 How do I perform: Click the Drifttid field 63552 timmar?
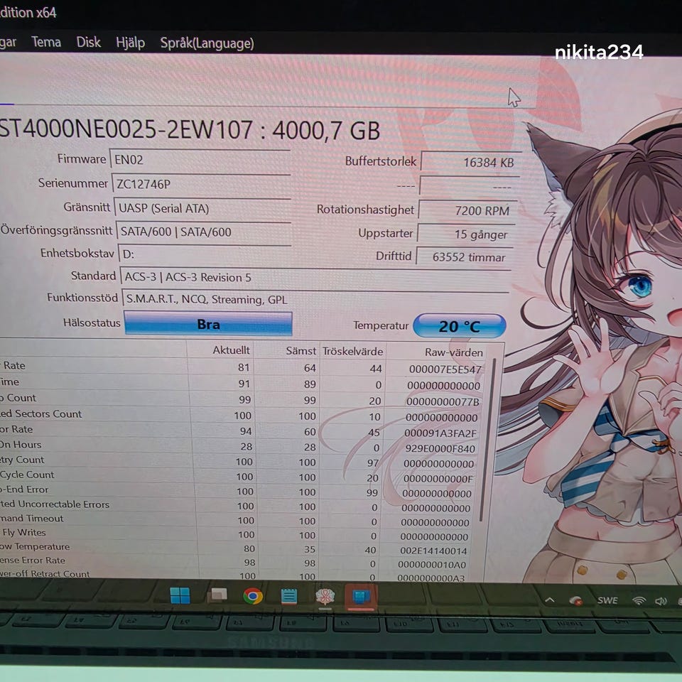tap(465, 257)
